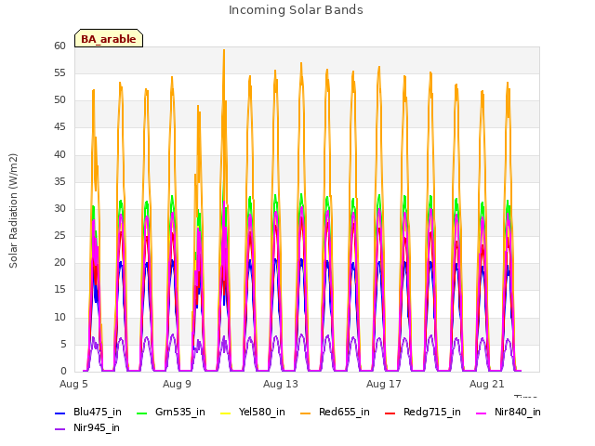Toggle the Nir945_in legend label

(x=97, y=428)
